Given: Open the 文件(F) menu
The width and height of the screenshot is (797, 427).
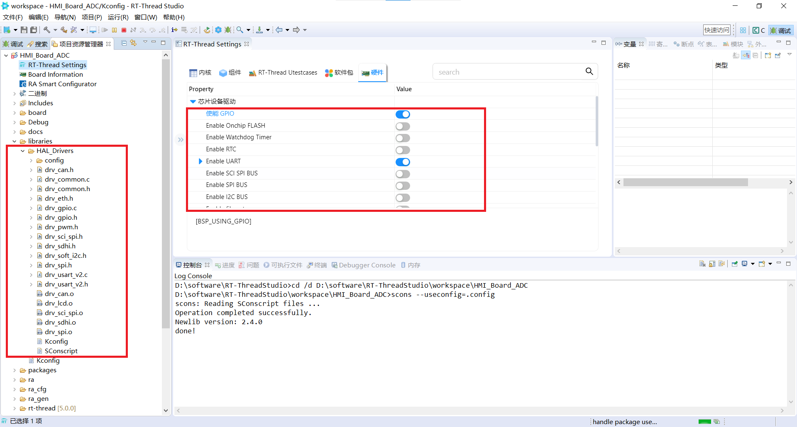Looking at the screenshot, I should pos(13,17).
